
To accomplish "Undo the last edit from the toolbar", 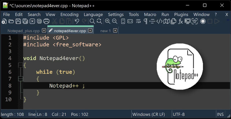I will click(x=77, y=21).
